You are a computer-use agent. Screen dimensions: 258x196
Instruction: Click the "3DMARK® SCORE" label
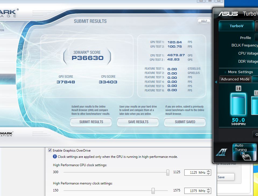tap(87, 52)
